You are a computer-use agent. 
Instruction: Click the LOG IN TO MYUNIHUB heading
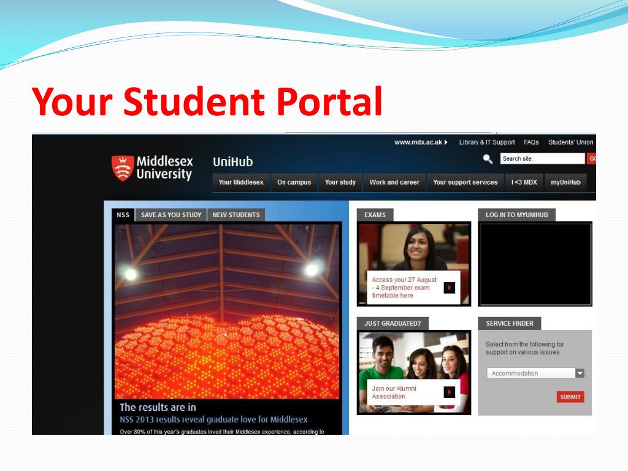click(x=516, y=215)
